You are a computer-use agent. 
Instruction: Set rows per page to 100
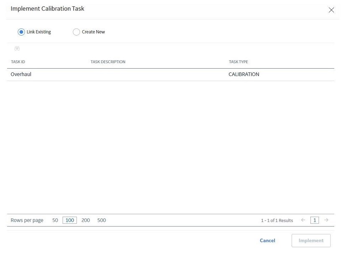[x=69, y=220]
